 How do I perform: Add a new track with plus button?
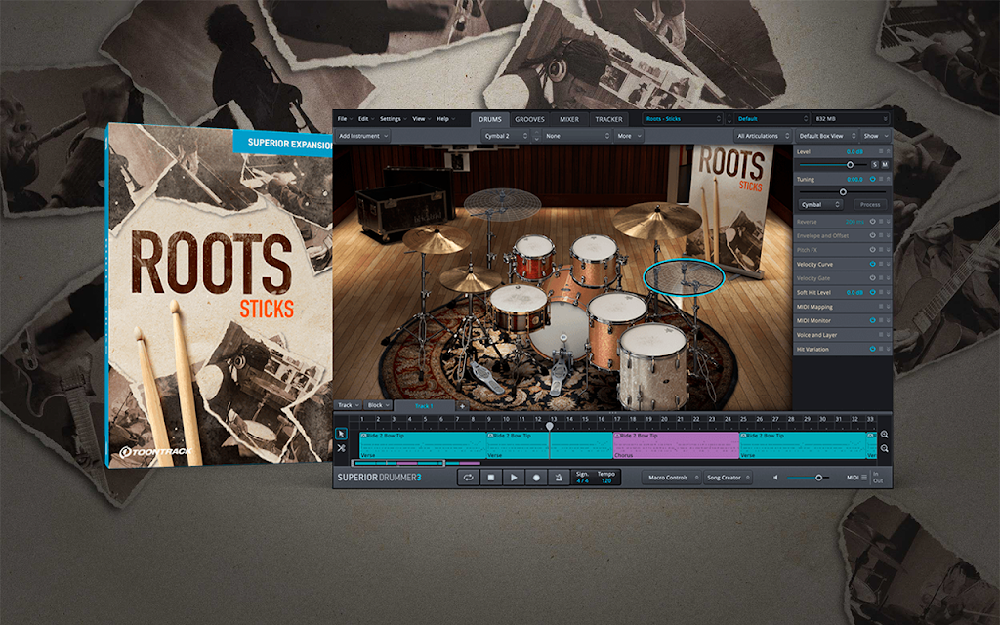pos(462,405)
